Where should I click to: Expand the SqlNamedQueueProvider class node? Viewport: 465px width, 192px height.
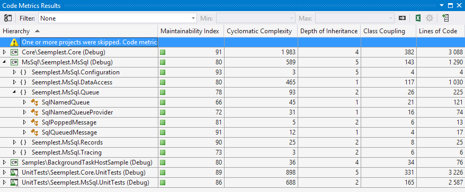(x=24, y=112)
